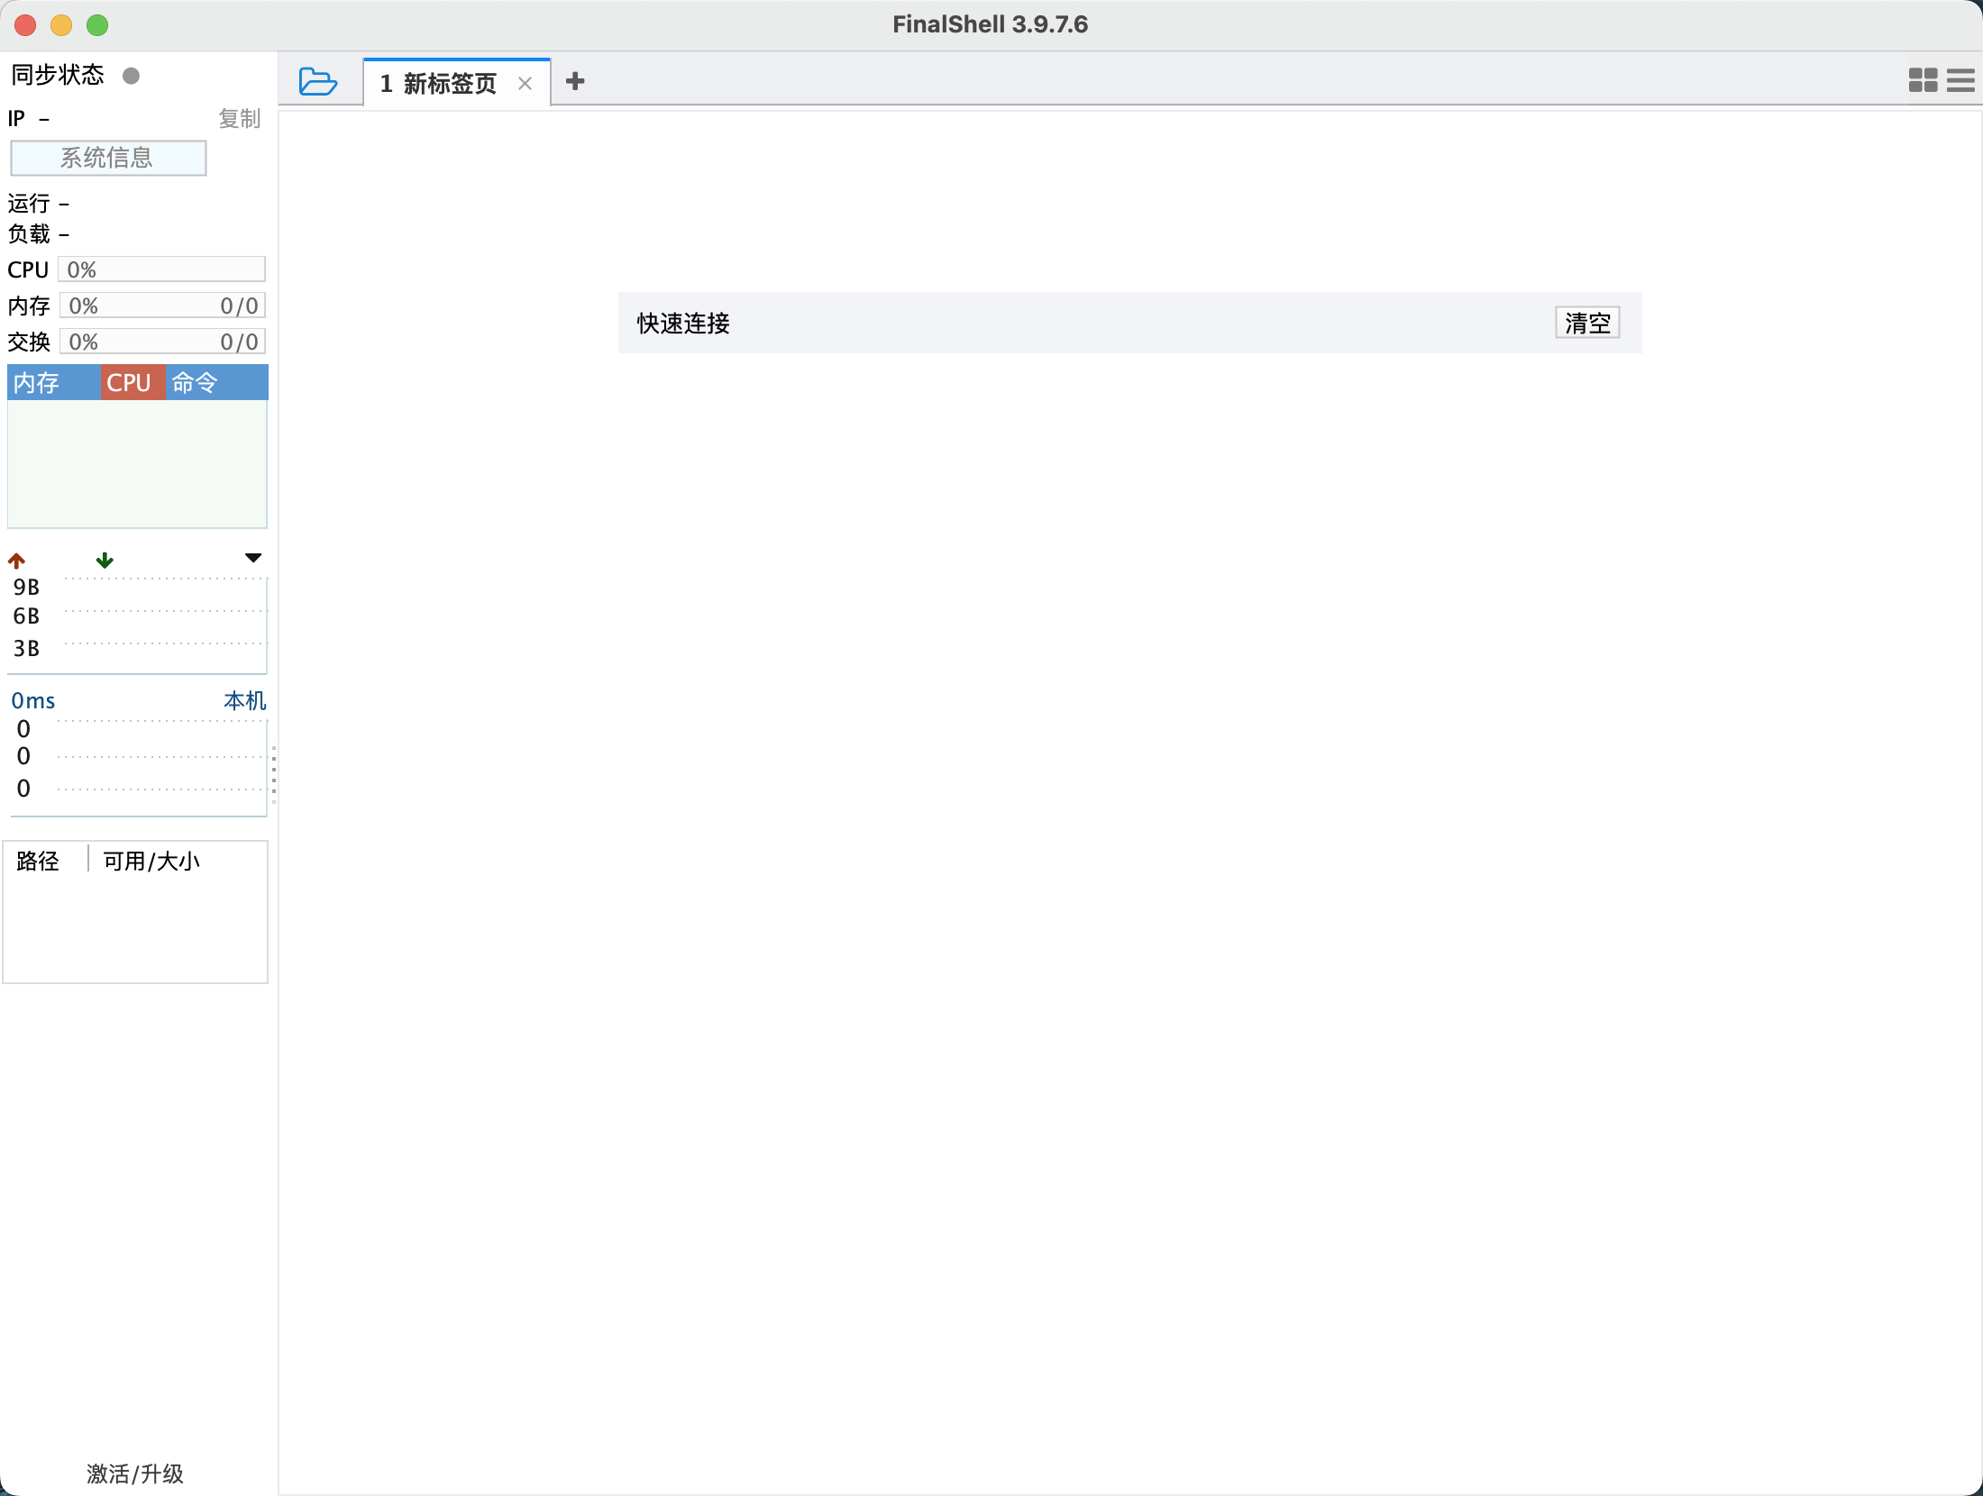Image resolution: width=1983 pixels, height=1496 pixels.
Task: Click the network upload arrow icon
Action: coord(17,560)
